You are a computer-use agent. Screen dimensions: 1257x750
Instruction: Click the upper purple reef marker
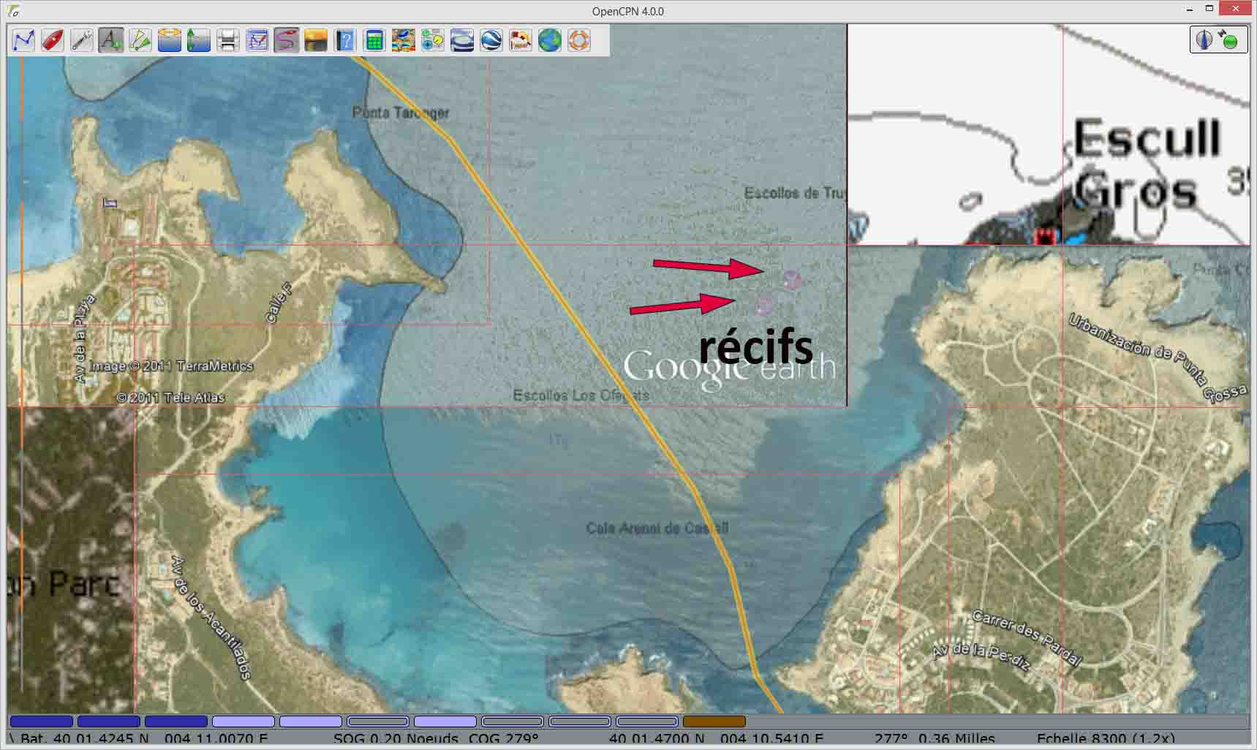791,280
